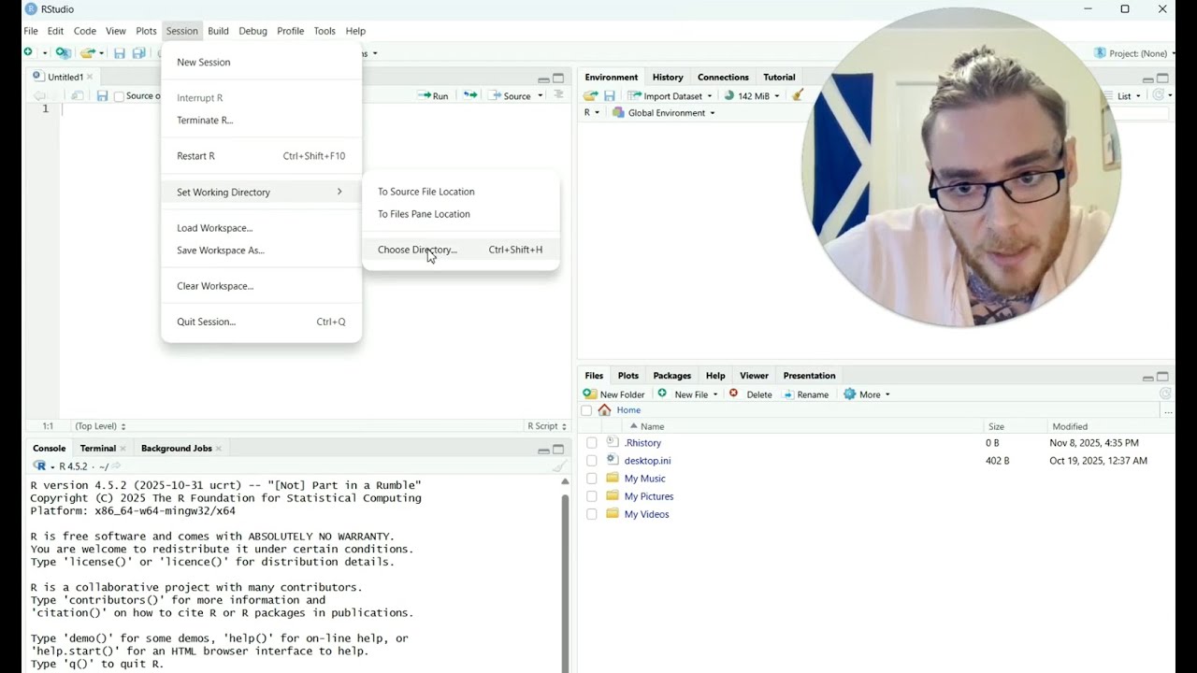Sort files by the Name column header
Image resolution: width=1197 pixels, height=673 pixels.
pyautogui.click(x=653, y=426)
